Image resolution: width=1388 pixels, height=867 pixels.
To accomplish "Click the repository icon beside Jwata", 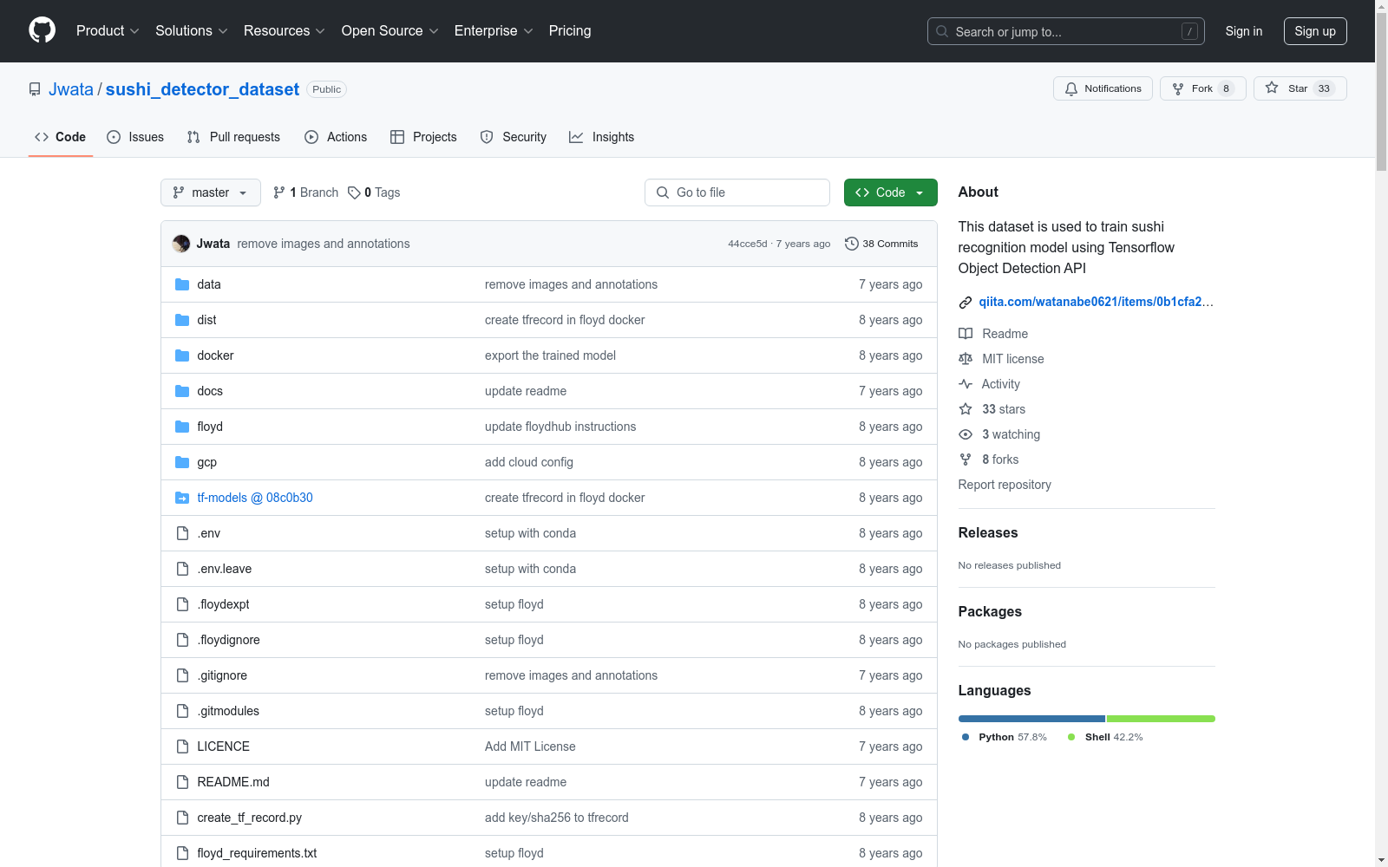I will (35, 89).
